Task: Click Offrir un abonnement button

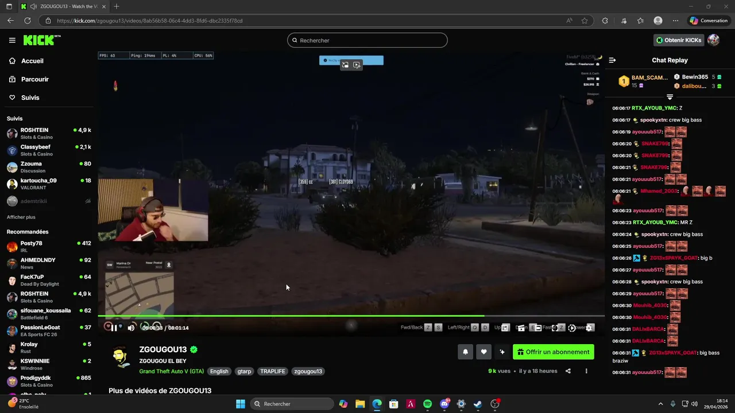Action: pos(554,352)
